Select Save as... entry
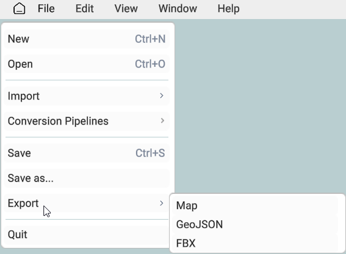This screenshot has width=346, height=254. [87, 178]
